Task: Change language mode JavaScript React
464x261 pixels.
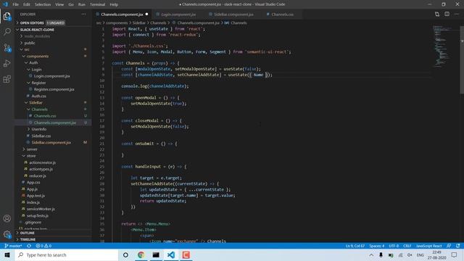Action: [428, 246]
